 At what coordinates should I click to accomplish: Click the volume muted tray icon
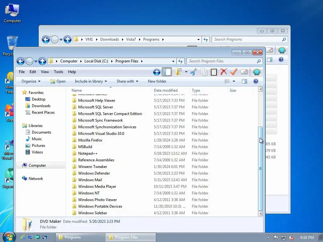[x=291, y=238]
